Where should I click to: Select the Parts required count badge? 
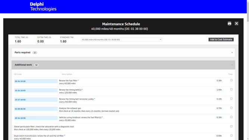click(x=35, y=52)
